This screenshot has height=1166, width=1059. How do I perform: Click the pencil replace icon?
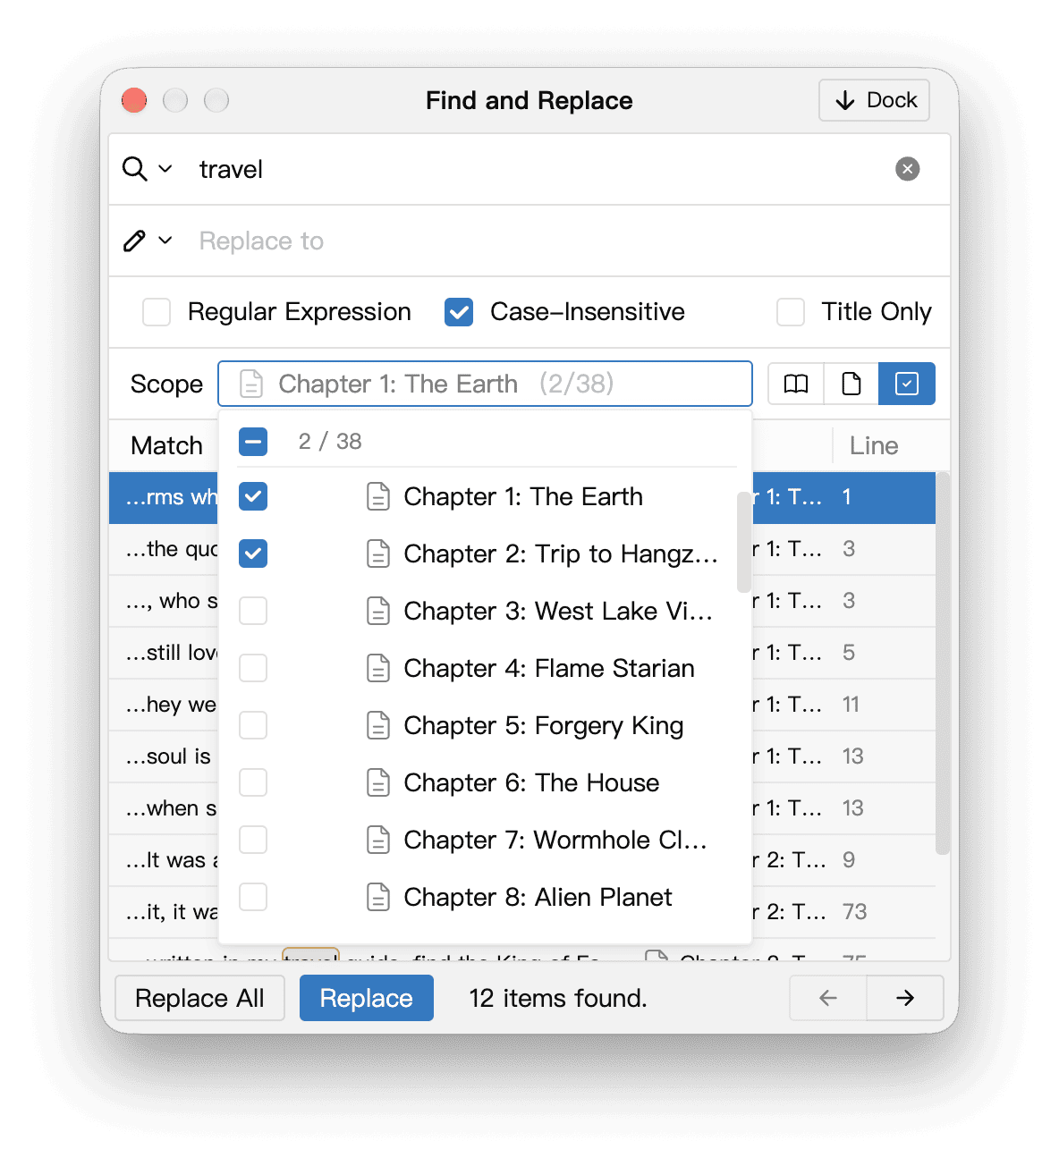point(134,241)
